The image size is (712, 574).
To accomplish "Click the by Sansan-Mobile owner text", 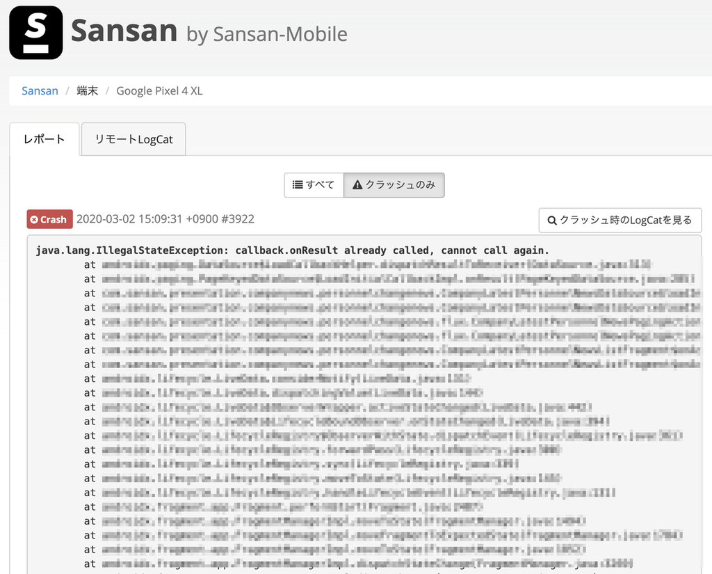I will pos(267,35).
